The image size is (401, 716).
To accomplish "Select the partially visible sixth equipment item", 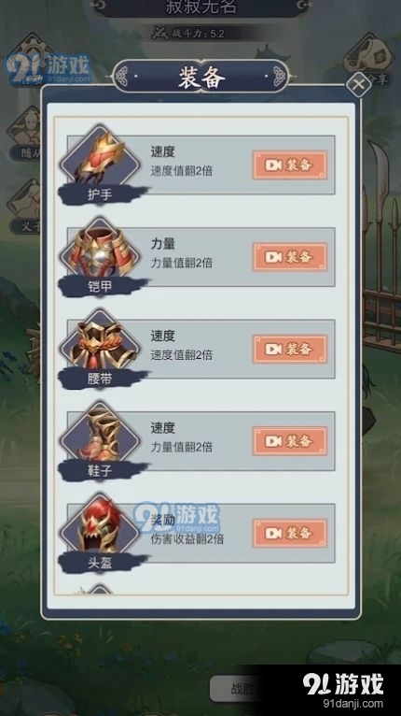I will click(x=100, y=589).
